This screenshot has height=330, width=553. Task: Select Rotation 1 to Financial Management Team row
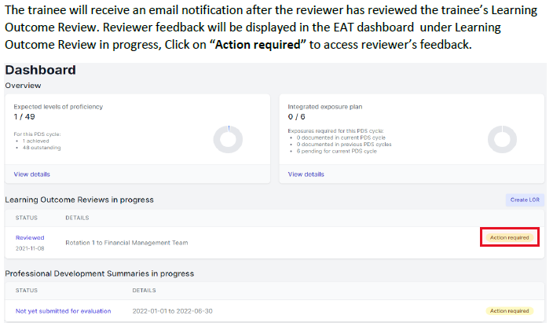pos(274,243)
